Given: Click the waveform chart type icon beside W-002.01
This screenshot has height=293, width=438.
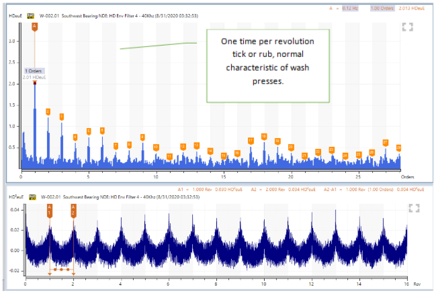Looking at the screenshot, I should 32,198.
